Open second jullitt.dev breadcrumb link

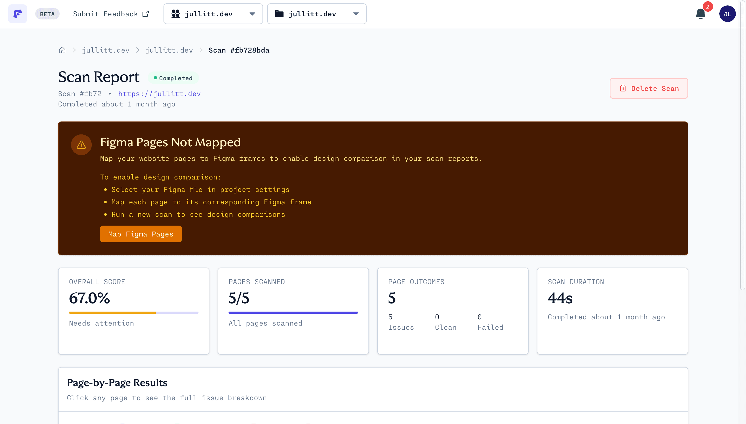[169, 50]
